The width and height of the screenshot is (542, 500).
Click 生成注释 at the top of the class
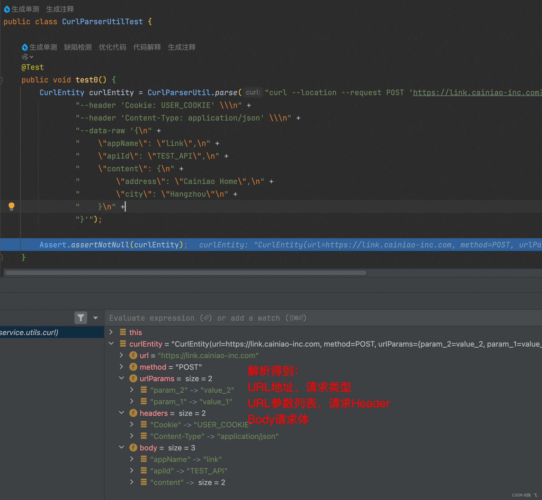(x=60, y=9)
